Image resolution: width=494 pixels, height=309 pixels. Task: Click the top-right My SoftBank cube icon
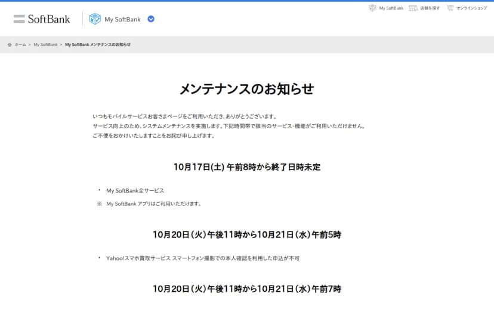[372, 8]
